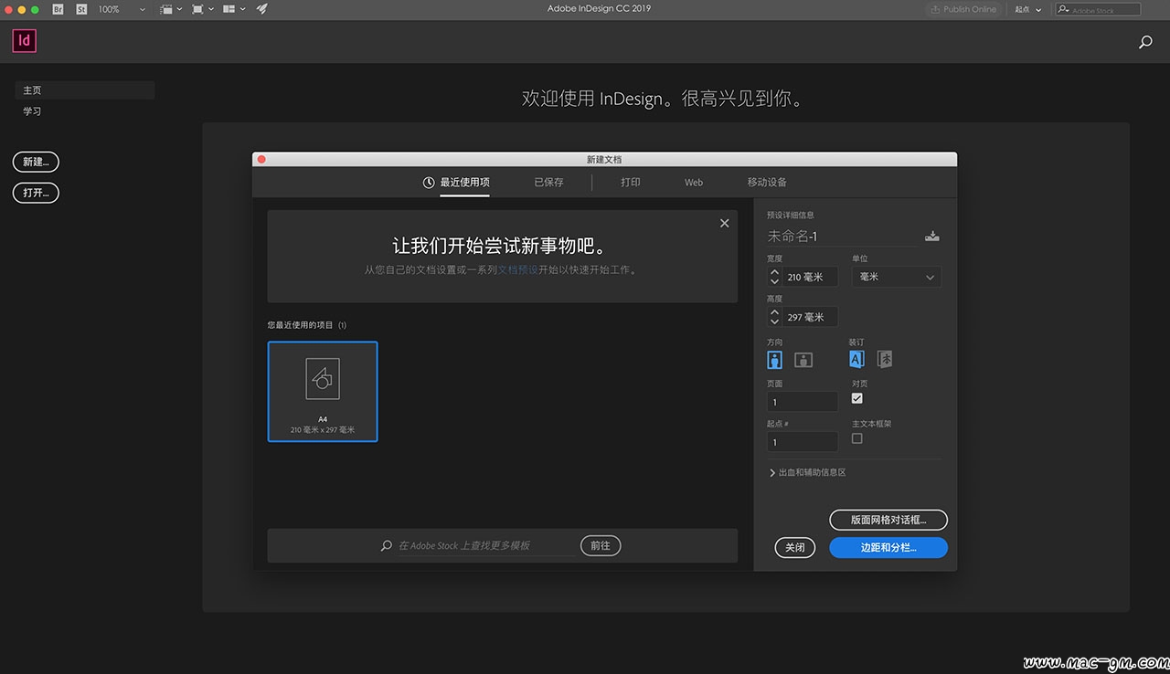Click the 新建... button on the start screen
The image size is (1170, 674).
36,162
